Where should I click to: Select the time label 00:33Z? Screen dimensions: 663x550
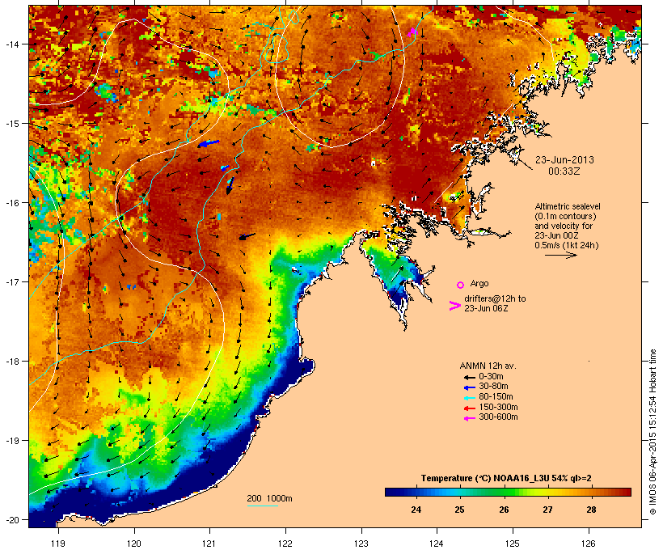pos(564,171)
